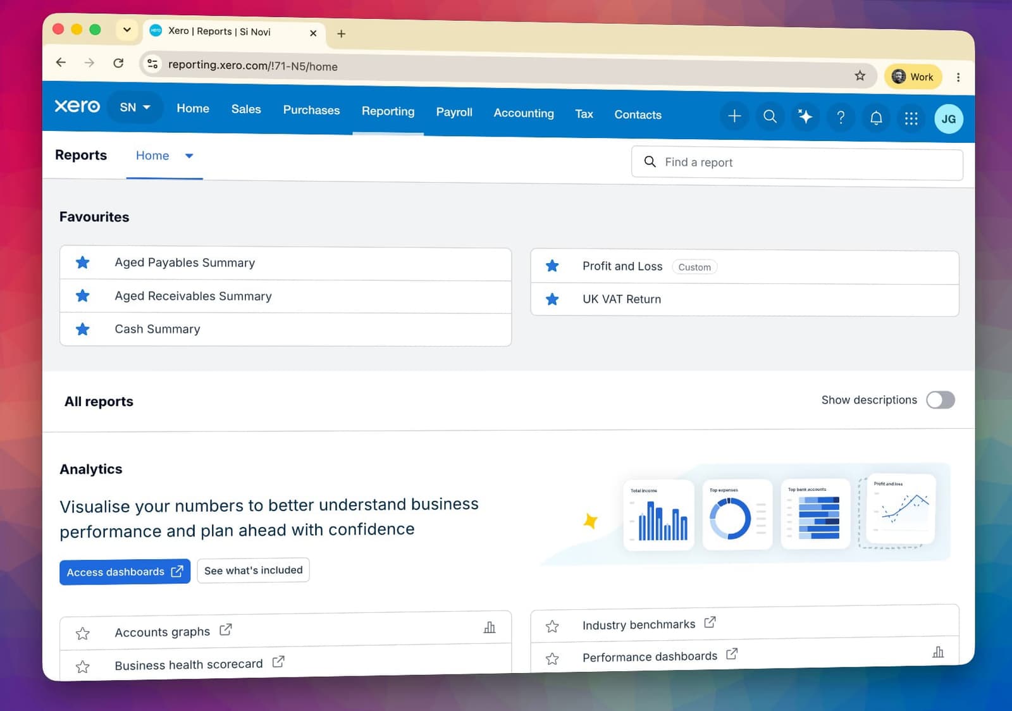This screenshot has width=1012, height=711.
Task: Open the help question mark
Action: click(x=841, y=117)
